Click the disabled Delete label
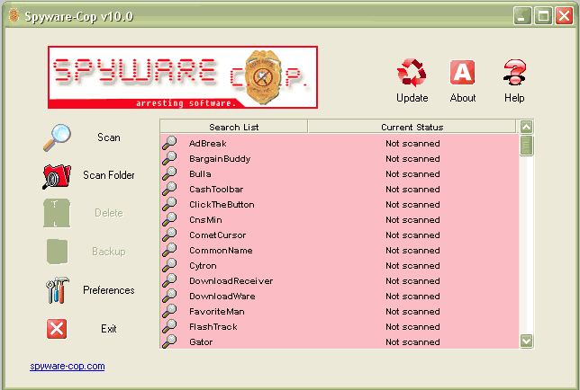 (x=109, y=213)
